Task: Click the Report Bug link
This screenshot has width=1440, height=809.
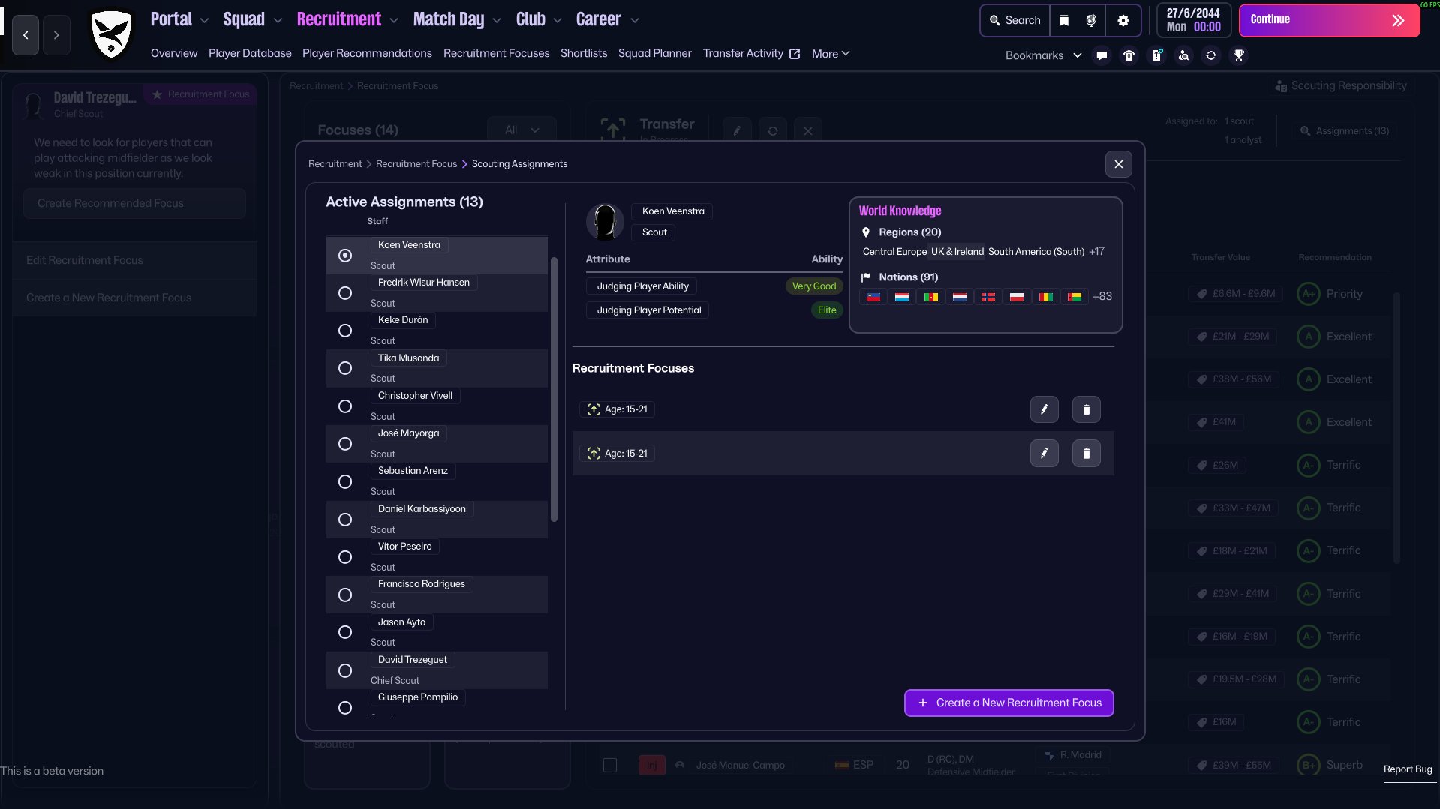Action: click(1408, 769)
